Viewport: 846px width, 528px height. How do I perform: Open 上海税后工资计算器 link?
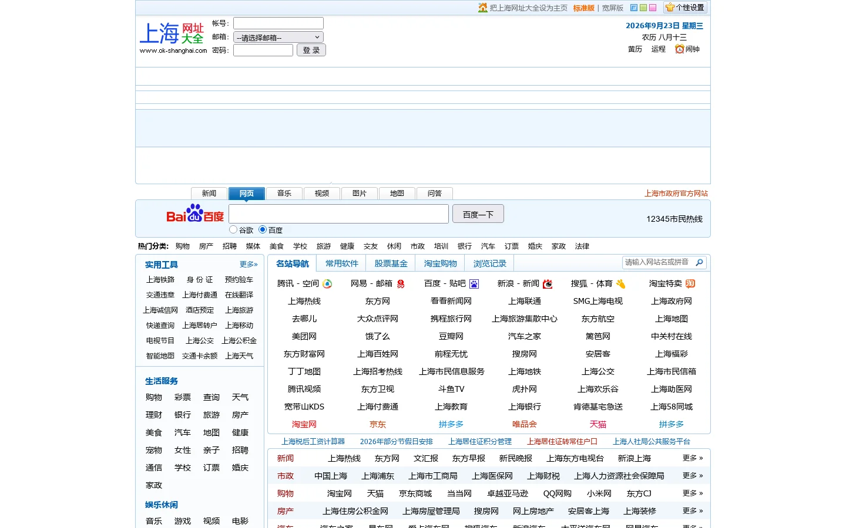(313, 442)
